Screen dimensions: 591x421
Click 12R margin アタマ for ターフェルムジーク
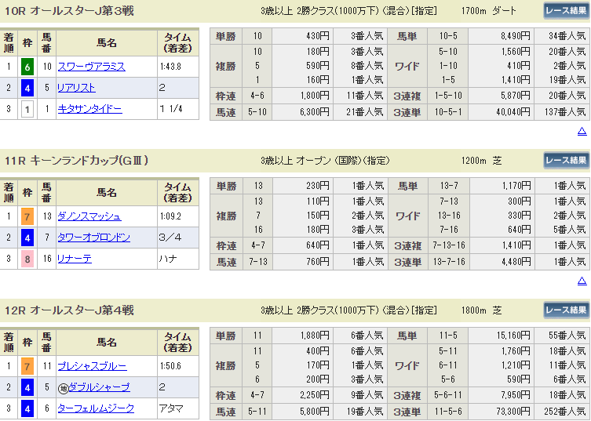[171, 408]
